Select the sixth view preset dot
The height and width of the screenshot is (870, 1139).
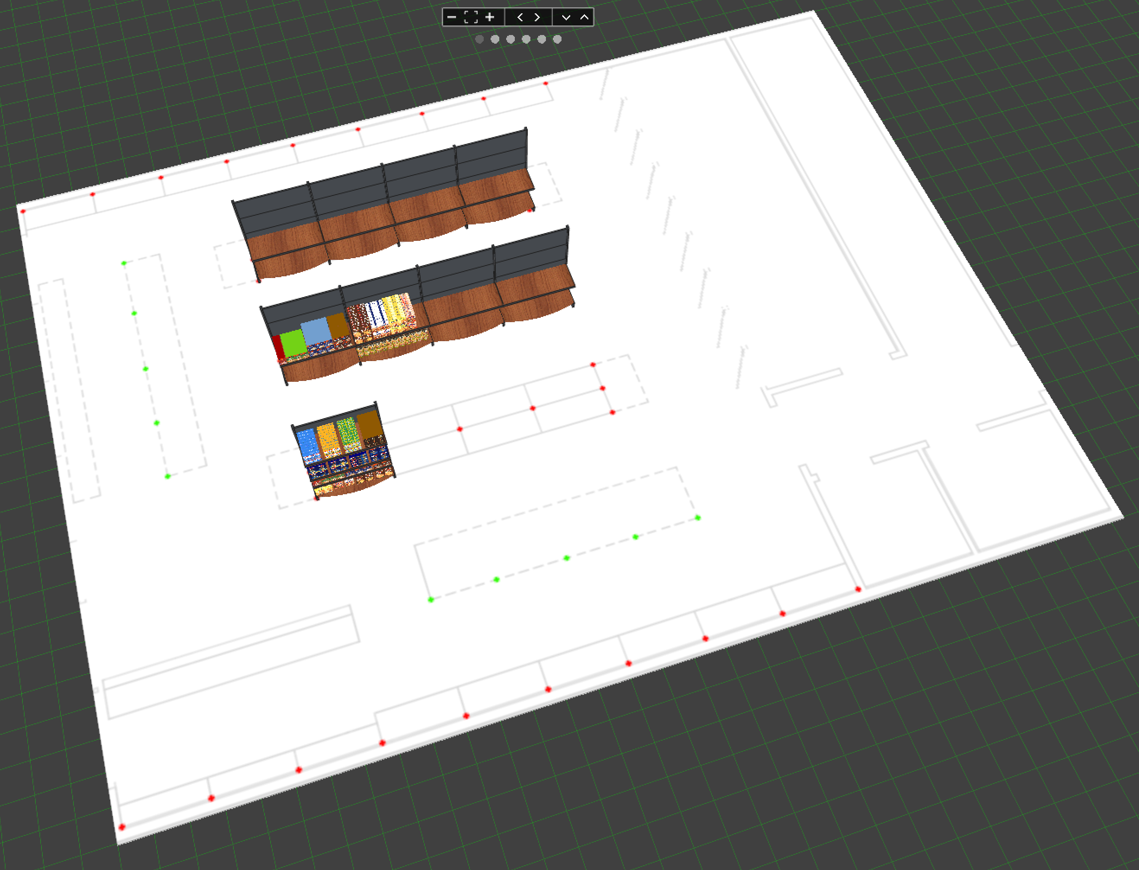click(557, 39)
